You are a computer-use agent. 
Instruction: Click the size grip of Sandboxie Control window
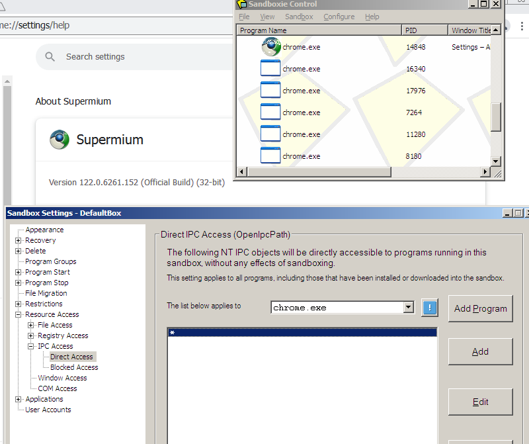click(x=497, y=173)
